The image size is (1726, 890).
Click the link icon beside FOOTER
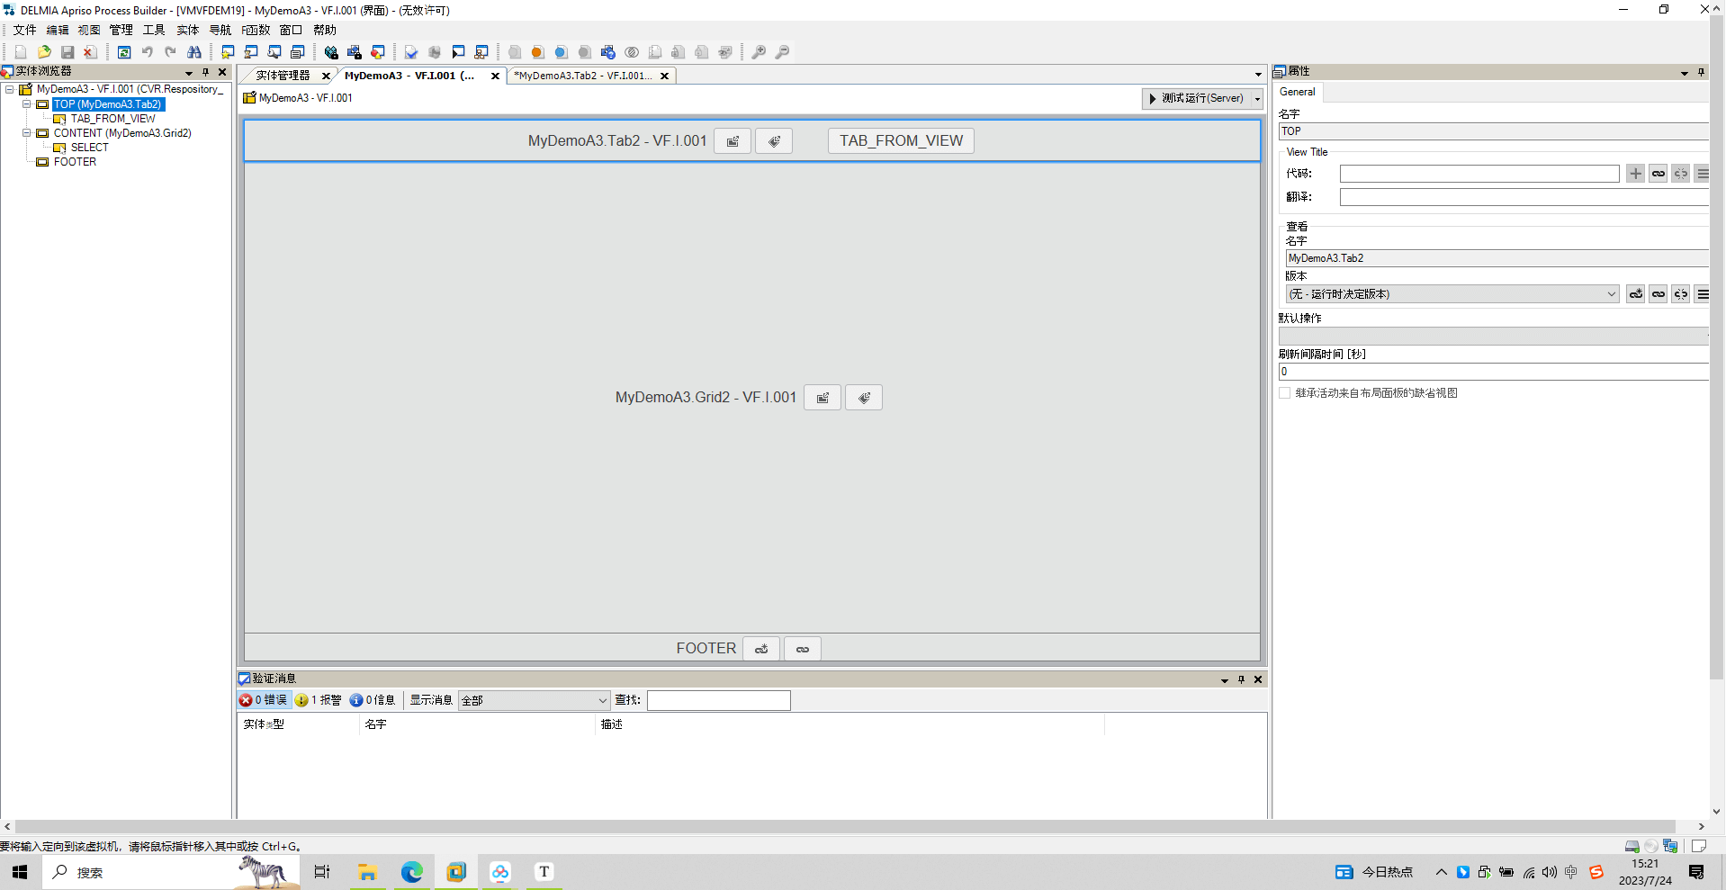point(803,649)
